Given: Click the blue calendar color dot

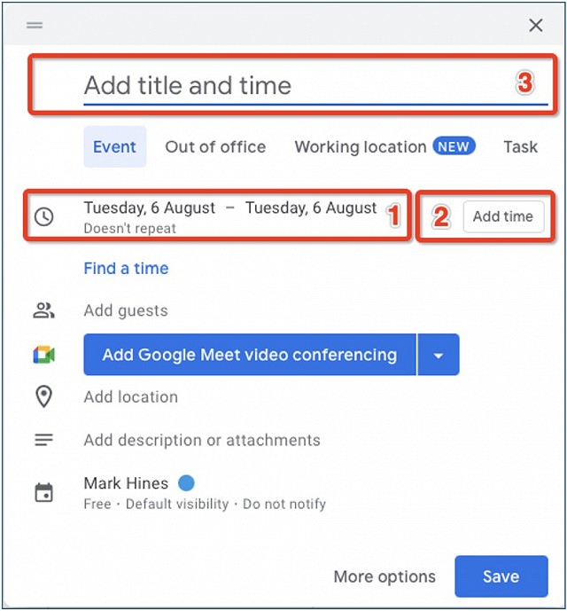Looking at the screenshot, I should 186,483.
